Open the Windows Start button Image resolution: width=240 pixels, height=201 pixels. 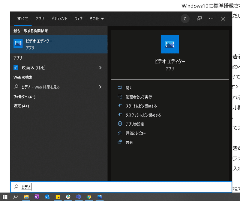[5, 197]
